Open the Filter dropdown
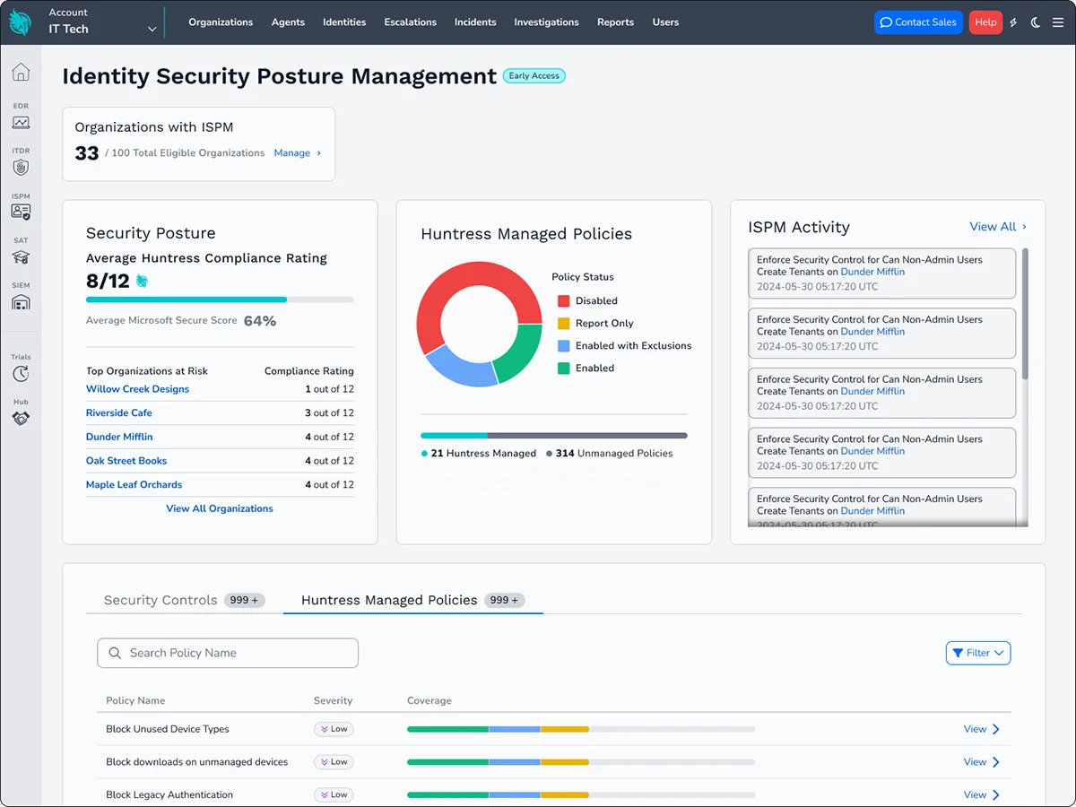Viewport: 1076px width, 807px height. coord(978,654)
